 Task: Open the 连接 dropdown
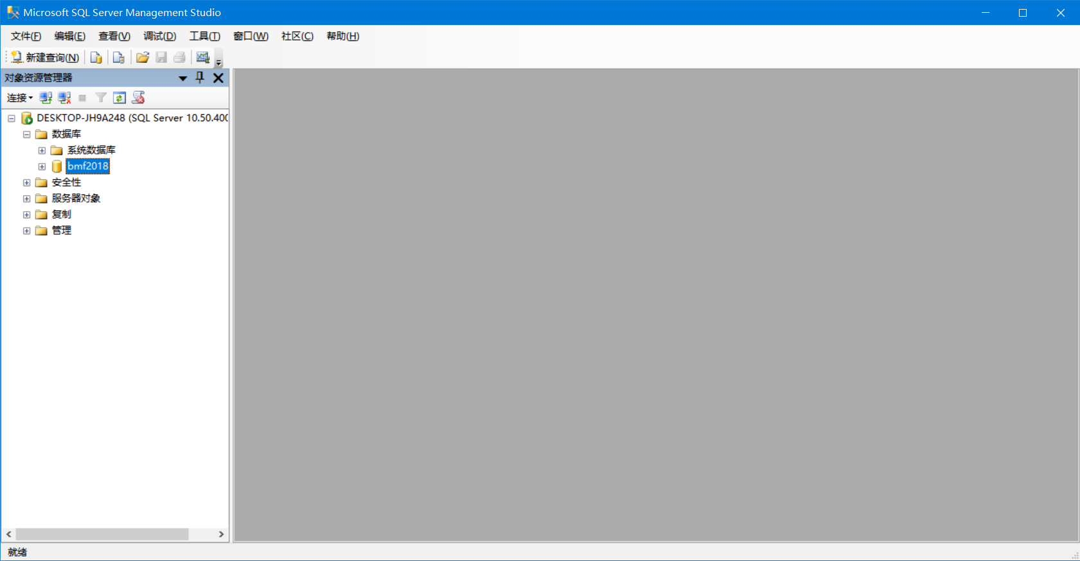(19, 98)
